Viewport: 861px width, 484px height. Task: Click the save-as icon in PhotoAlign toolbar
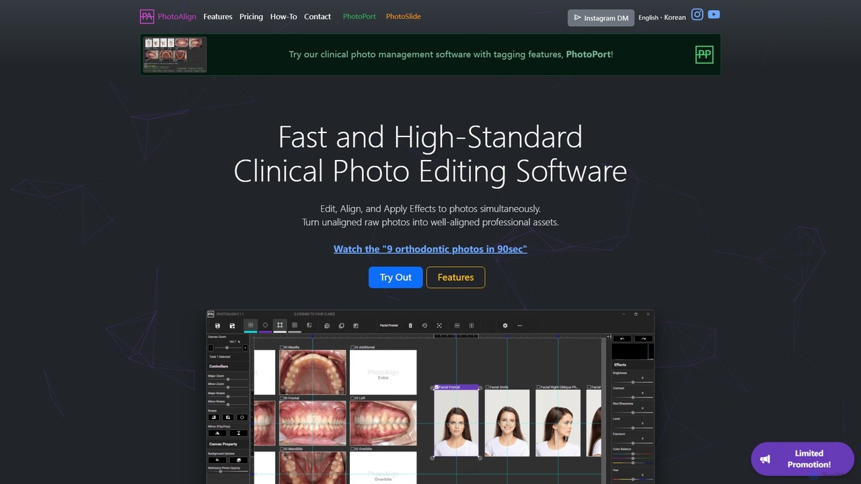[x=232, y=326]
